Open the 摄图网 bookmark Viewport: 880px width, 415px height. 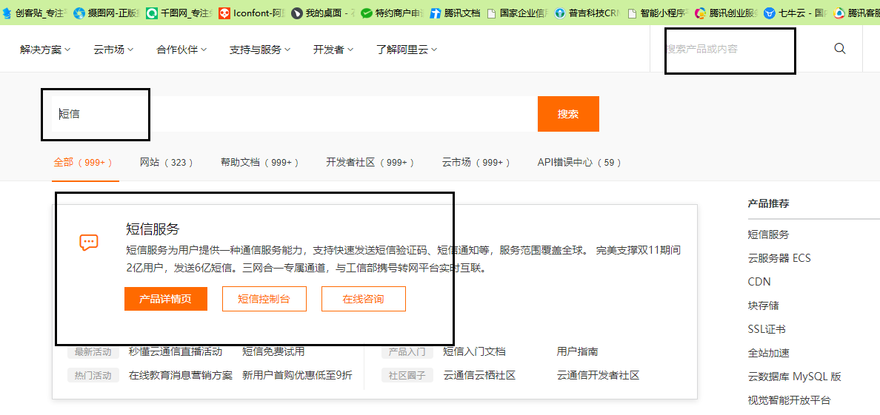click(107, 13)
